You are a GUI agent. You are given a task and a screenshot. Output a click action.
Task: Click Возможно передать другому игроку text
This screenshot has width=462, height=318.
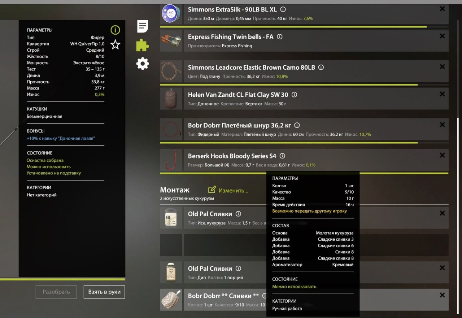click(309, 211)
